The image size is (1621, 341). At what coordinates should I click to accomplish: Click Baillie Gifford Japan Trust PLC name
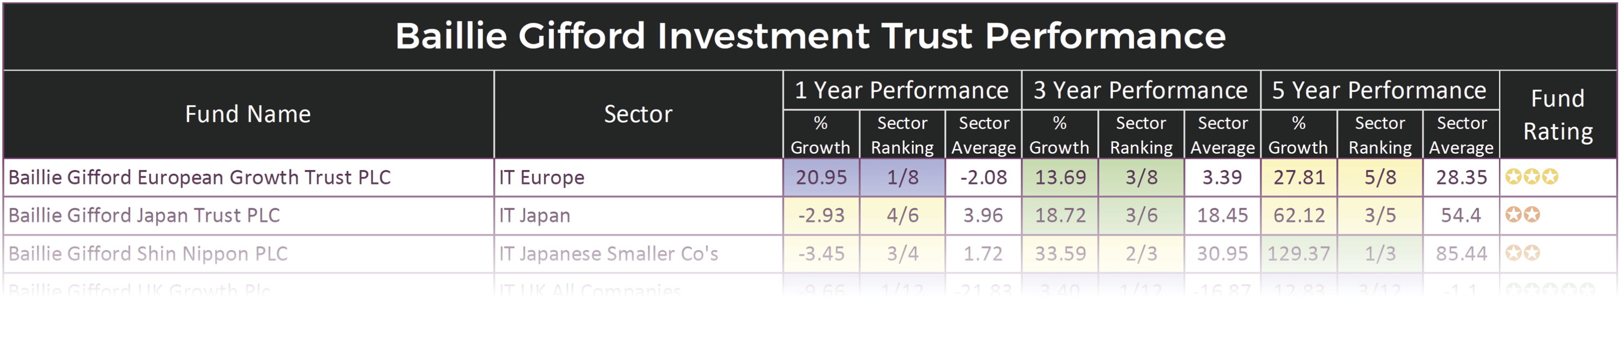[144, 215]
